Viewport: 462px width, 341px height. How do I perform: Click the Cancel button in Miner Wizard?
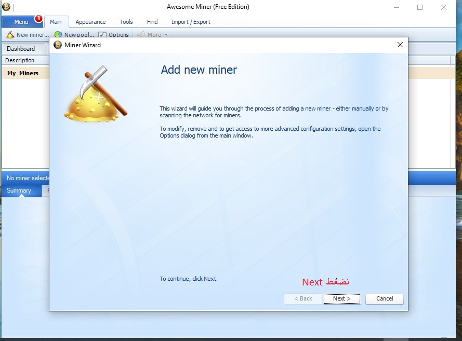coord(385,298)
